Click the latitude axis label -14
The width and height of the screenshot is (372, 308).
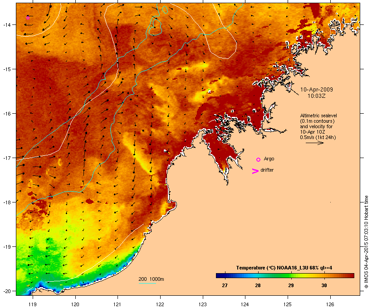click(6, 24)
